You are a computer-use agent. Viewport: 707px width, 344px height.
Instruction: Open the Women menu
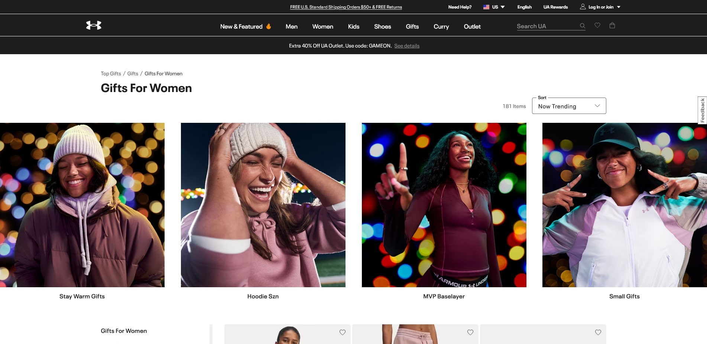322,27
